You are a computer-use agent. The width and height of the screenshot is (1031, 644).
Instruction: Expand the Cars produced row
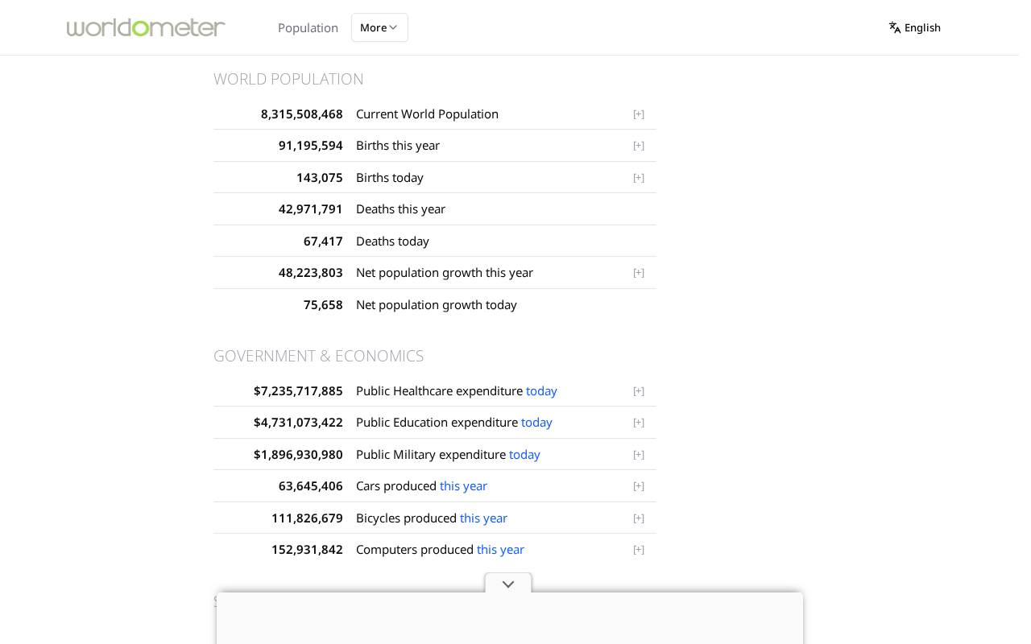coord(639,486)
